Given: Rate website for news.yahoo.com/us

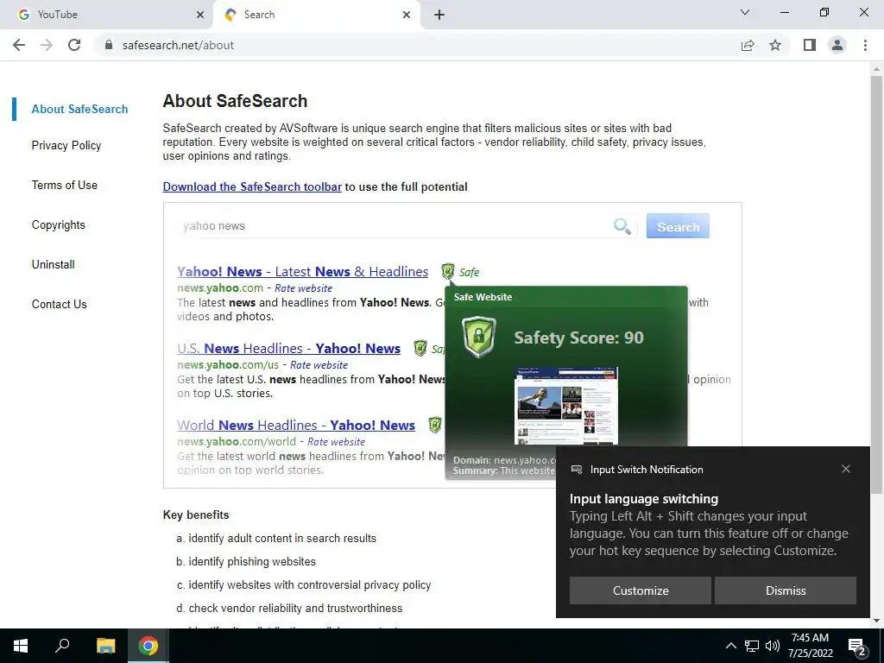Looking at the screenshot, I should [x=319, y=365].
